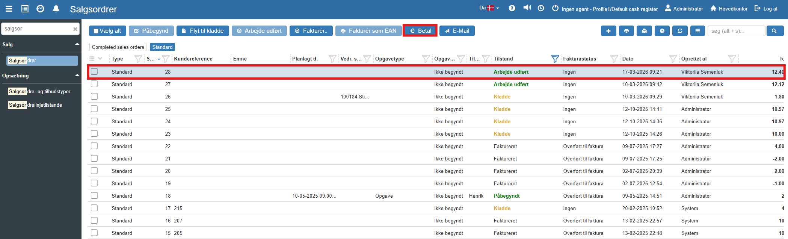Screen dimensions: 788x239
Task: Open the Da language dropdown
Action: (x=489, y=8)
